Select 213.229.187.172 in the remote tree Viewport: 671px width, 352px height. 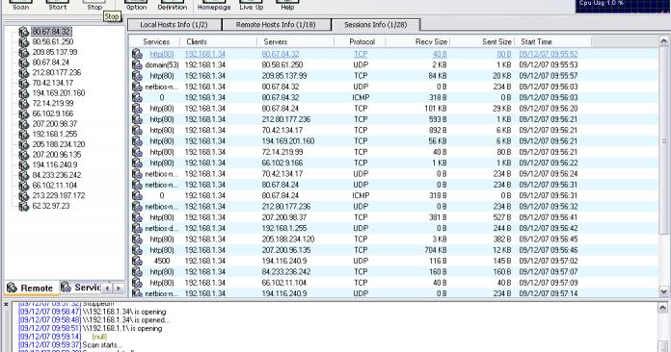tap(59, 195)
